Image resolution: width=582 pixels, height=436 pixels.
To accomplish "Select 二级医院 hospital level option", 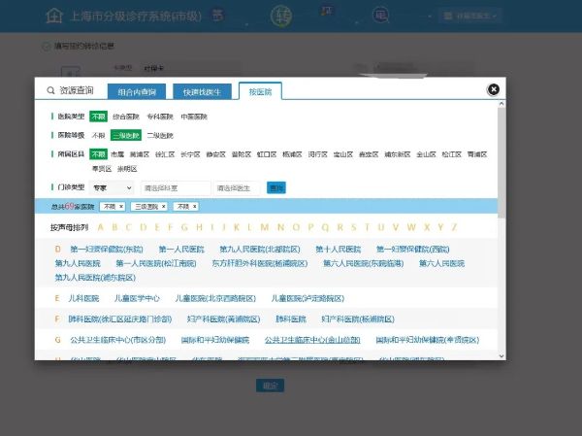I will pyautogui.click(x=160, y=135).
